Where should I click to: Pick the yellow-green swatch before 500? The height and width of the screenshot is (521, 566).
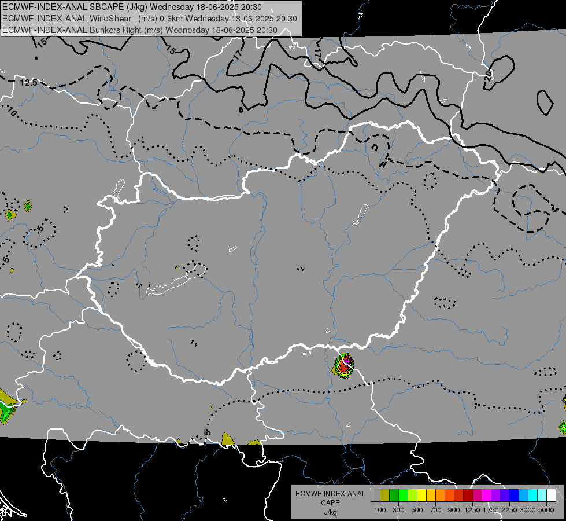(x=413, y=496)
